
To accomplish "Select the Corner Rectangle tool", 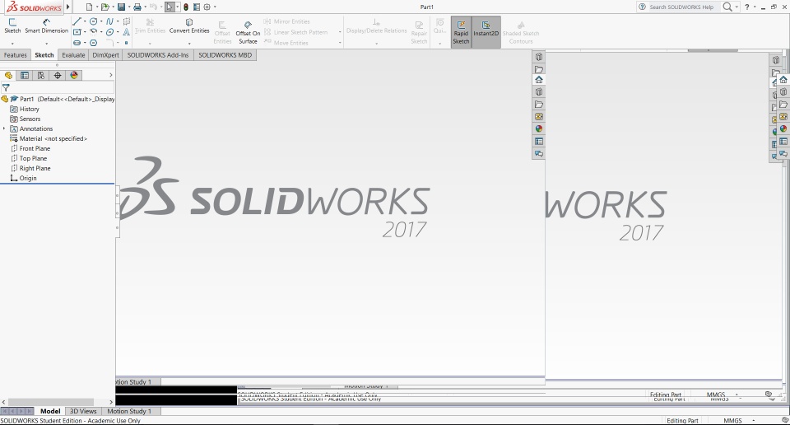I will 77,32.
